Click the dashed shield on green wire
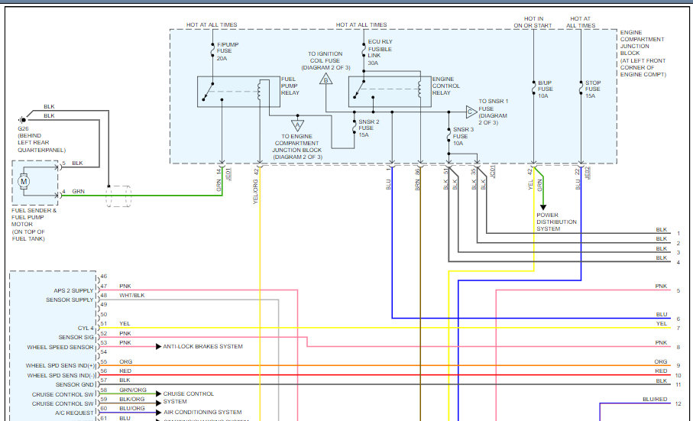693x421 pixels. (118, 196)
